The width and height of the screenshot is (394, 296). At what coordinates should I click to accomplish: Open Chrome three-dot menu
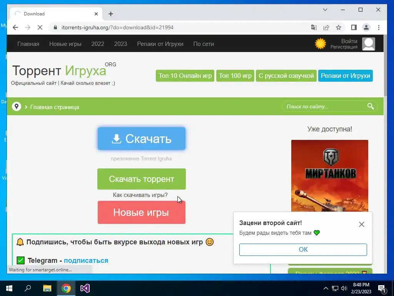click(379, 27)
